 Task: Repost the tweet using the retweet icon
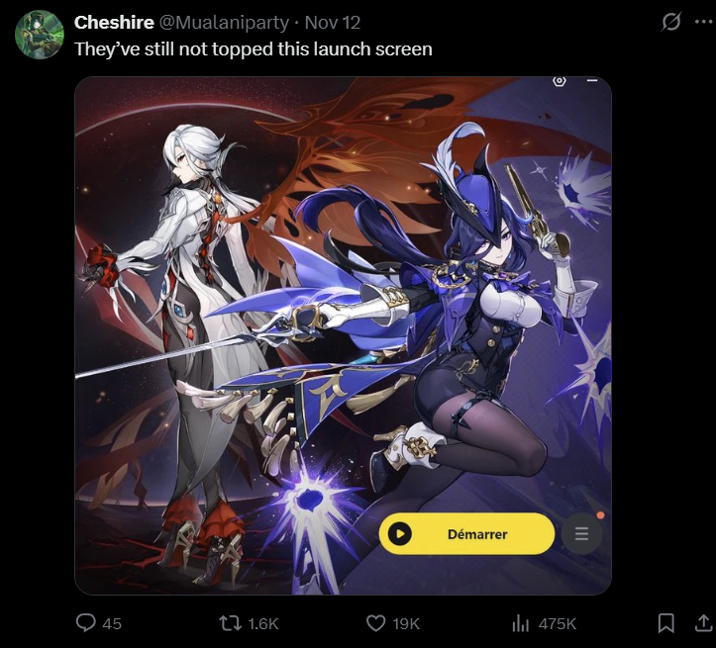click(231, 623)
